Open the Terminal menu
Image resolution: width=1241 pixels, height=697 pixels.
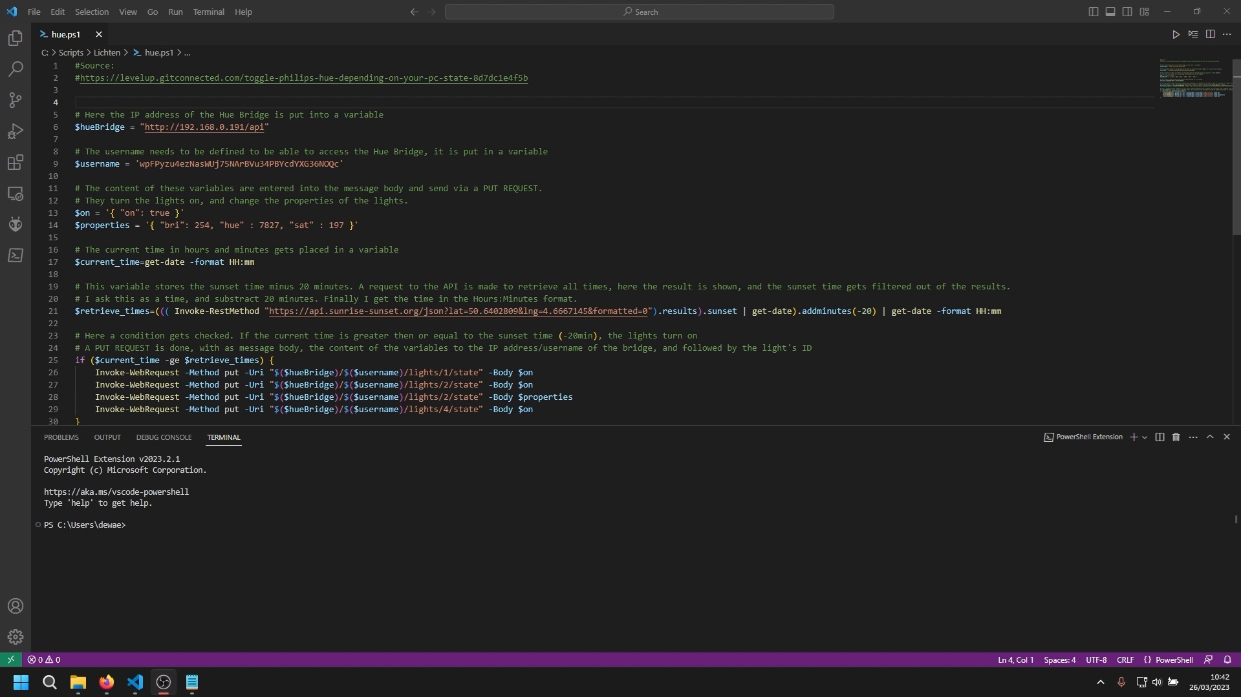208,12
